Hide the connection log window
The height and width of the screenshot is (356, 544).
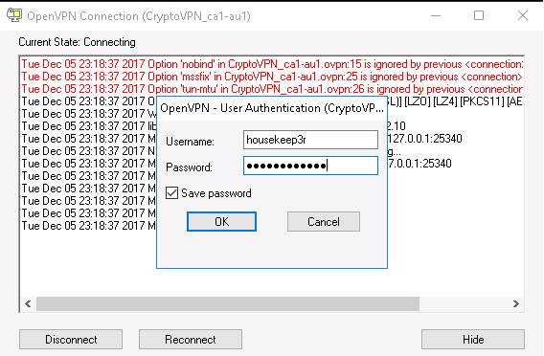[473, 340]
